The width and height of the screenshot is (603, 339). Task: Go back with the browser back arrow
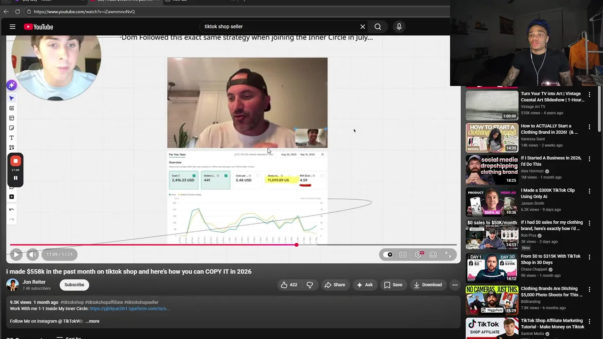tap(6, 11)
